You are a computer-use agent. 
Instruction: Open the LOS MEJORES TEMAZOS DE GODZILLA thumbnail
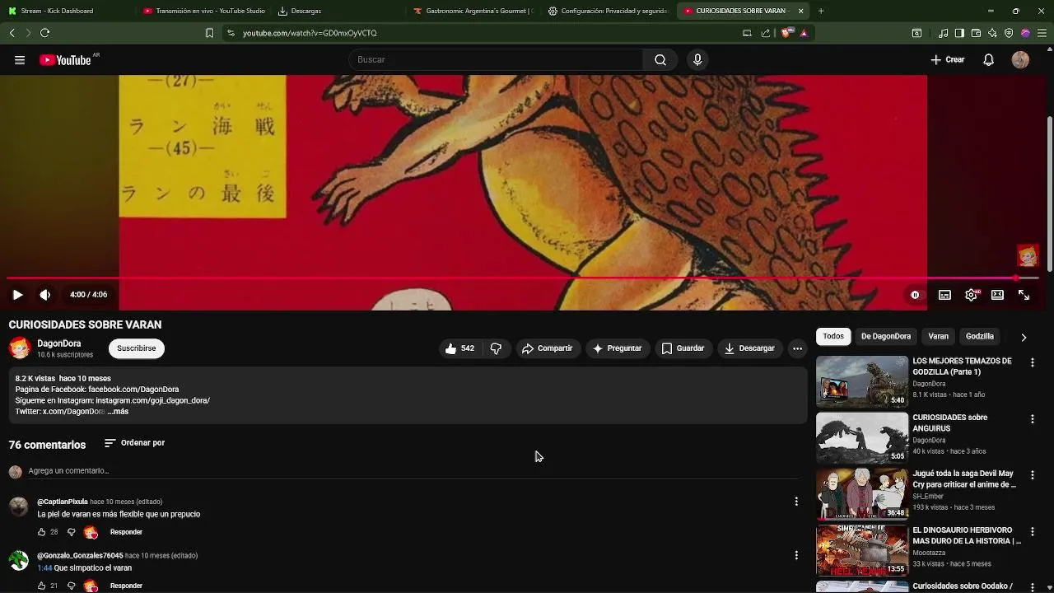click(862, 381)
